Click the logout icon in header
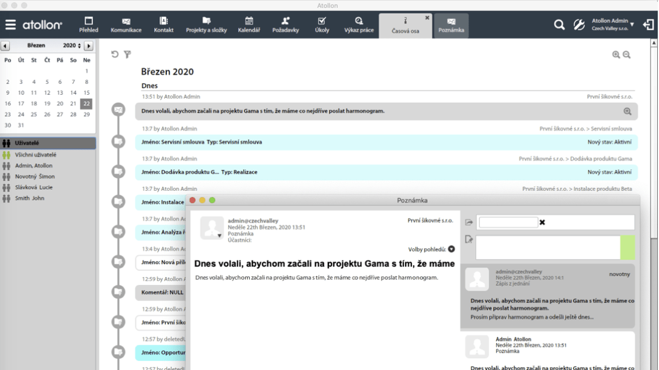 (649, 25)
